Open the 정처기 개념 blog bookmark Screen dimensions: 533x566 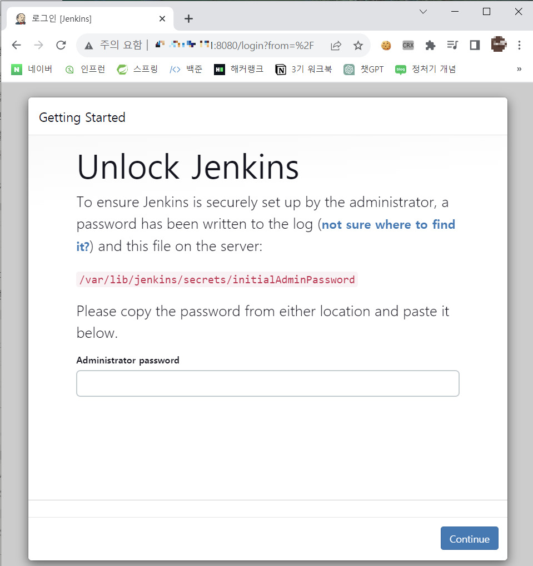pyautogui.click(x=426, y=69)
